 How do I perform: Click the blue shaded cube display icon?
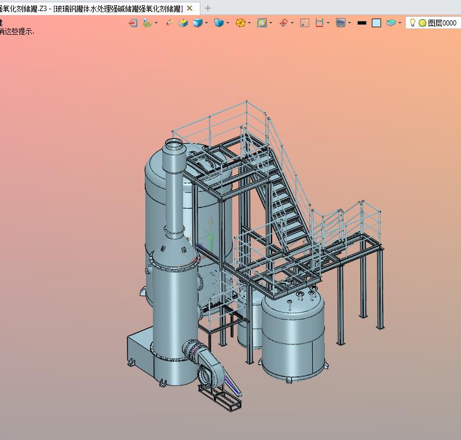pyautogui.click(x=197, y=23)
